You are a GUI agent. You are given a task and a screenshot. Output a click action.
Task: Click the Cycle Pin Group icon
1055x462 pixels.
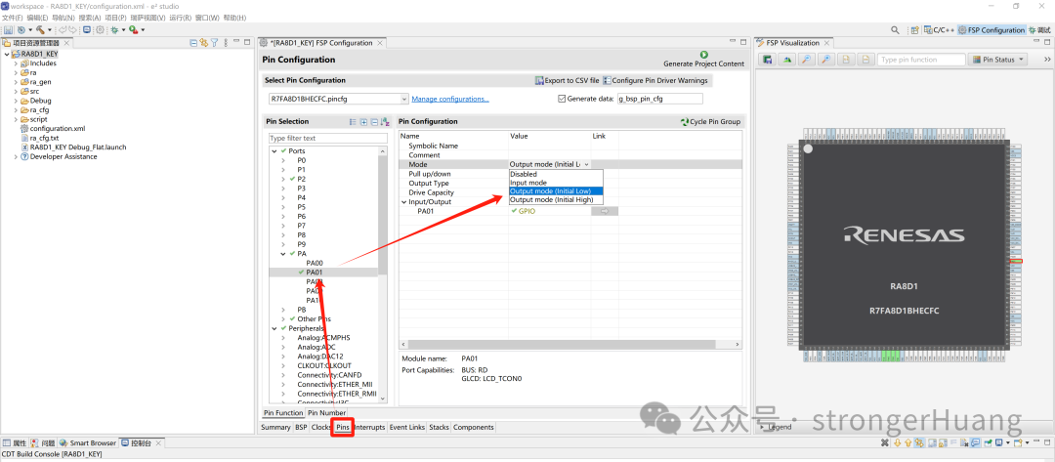point(685,122)
